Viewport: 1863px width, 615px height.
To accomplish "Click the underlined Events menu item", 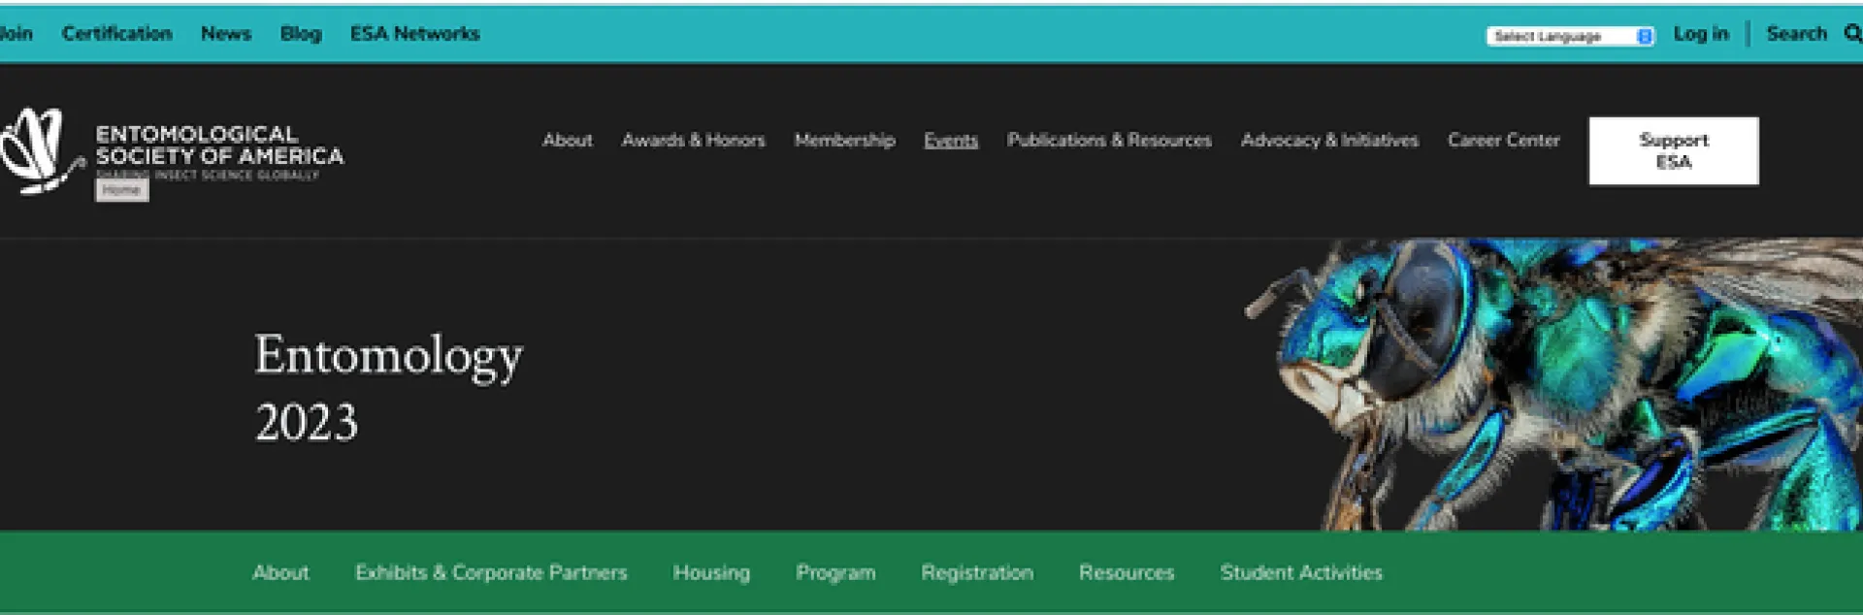I will pyautogui.click(x=950, y=141).
